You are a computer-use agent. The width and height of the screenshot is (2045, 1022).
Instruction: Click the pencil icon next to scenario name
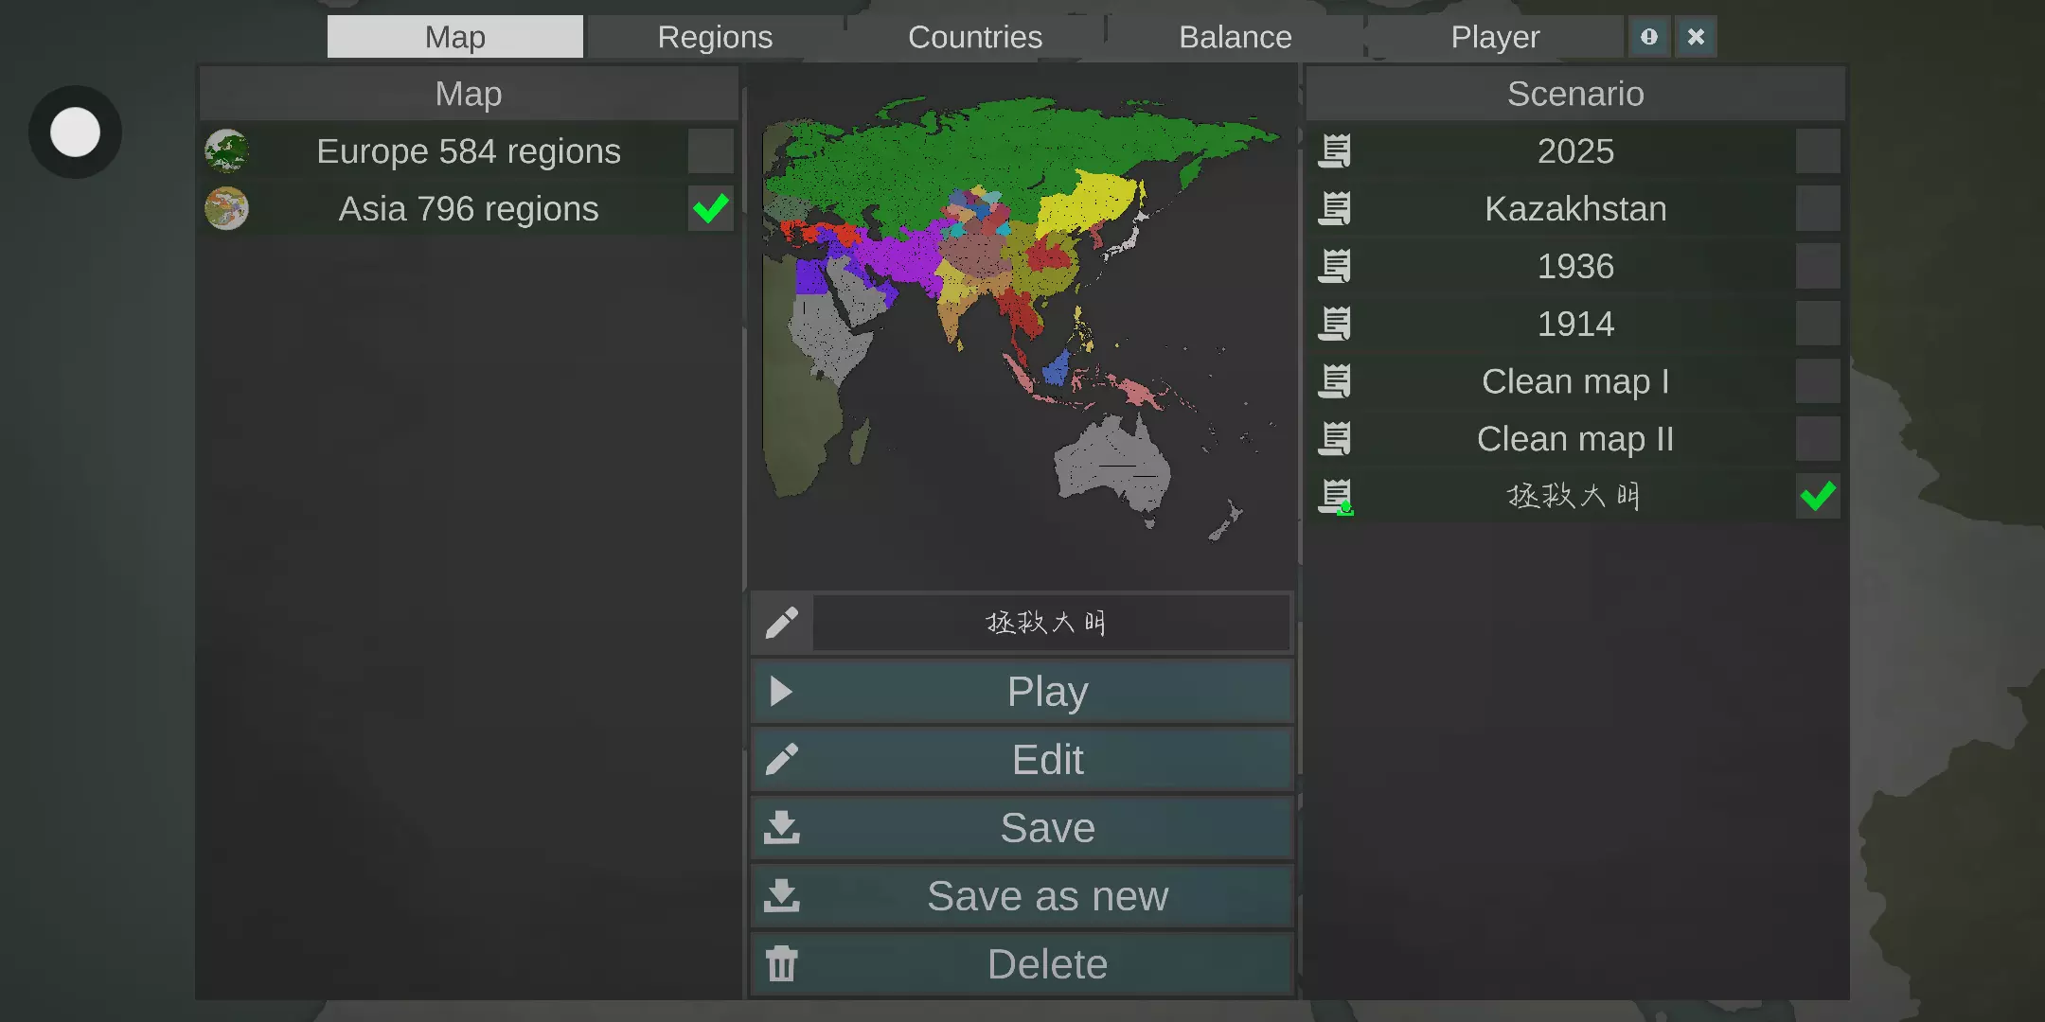coord(782,623)
